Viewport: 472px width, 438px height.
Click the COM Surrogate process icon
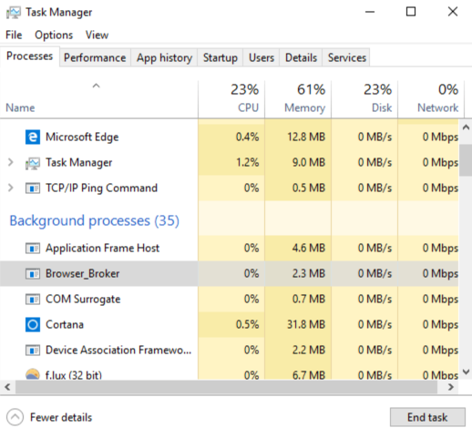(33, 300)
